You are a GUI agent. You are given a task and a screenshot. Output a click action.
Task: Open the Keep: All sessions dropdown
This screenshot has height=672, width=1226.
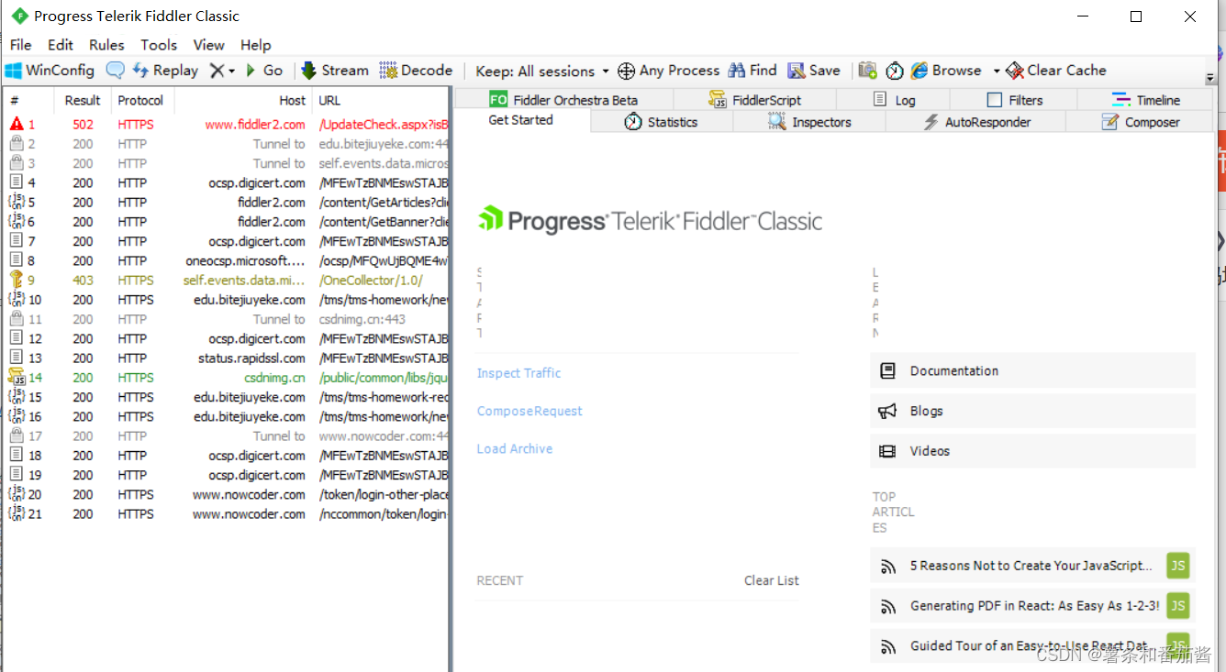coord(542,71)
